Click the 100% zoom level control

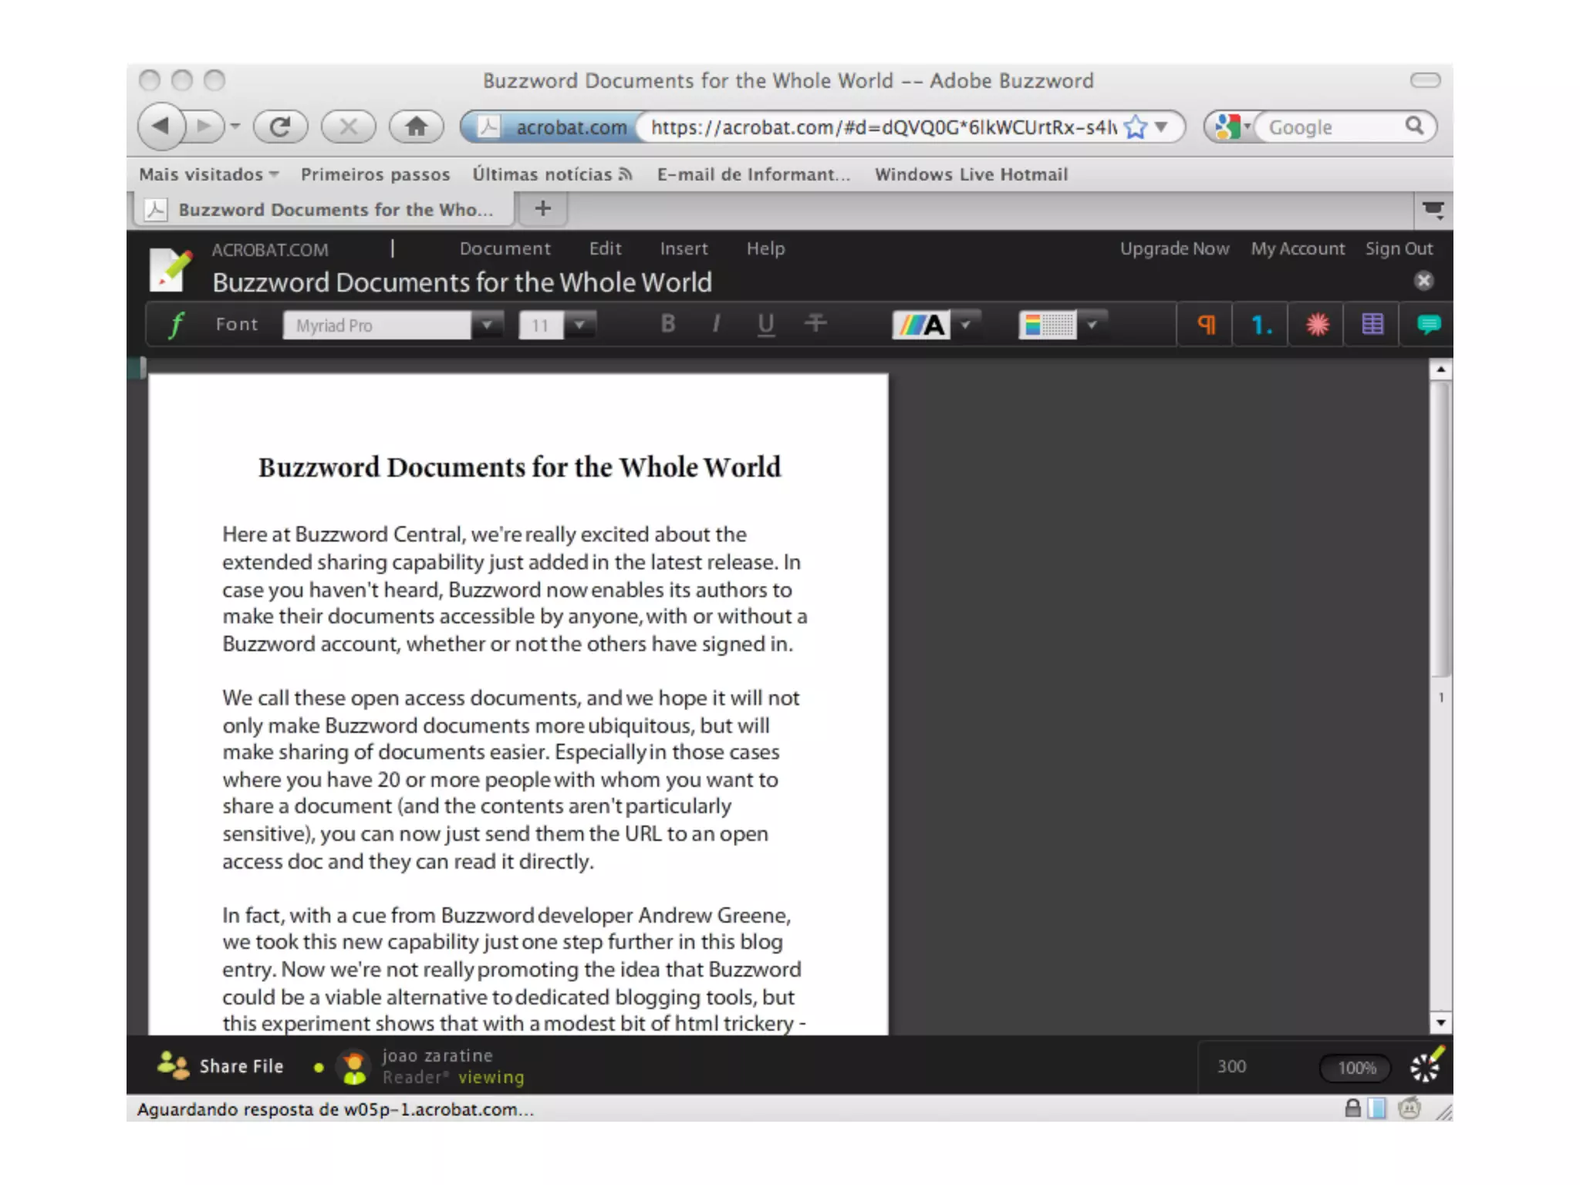[x=1356, y=1068]
